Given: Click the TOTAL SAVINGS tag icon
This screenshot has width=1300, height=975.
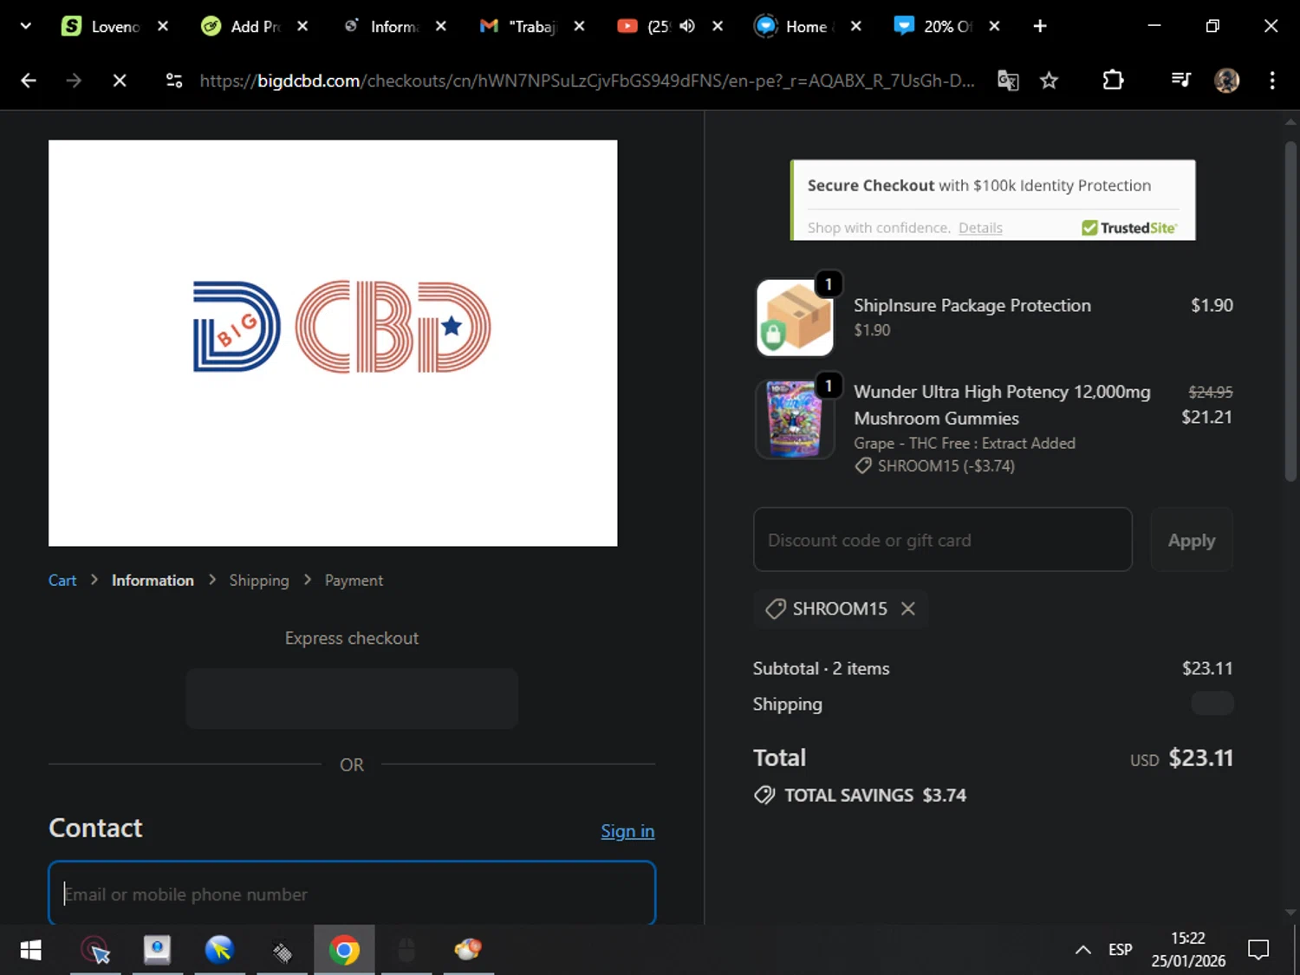Looking at the screenshot, I should coord(764,795).
